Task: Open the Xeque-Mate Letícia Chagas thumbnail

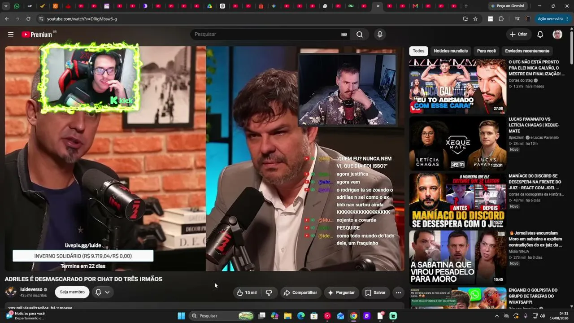Action: tap(457, 143)
